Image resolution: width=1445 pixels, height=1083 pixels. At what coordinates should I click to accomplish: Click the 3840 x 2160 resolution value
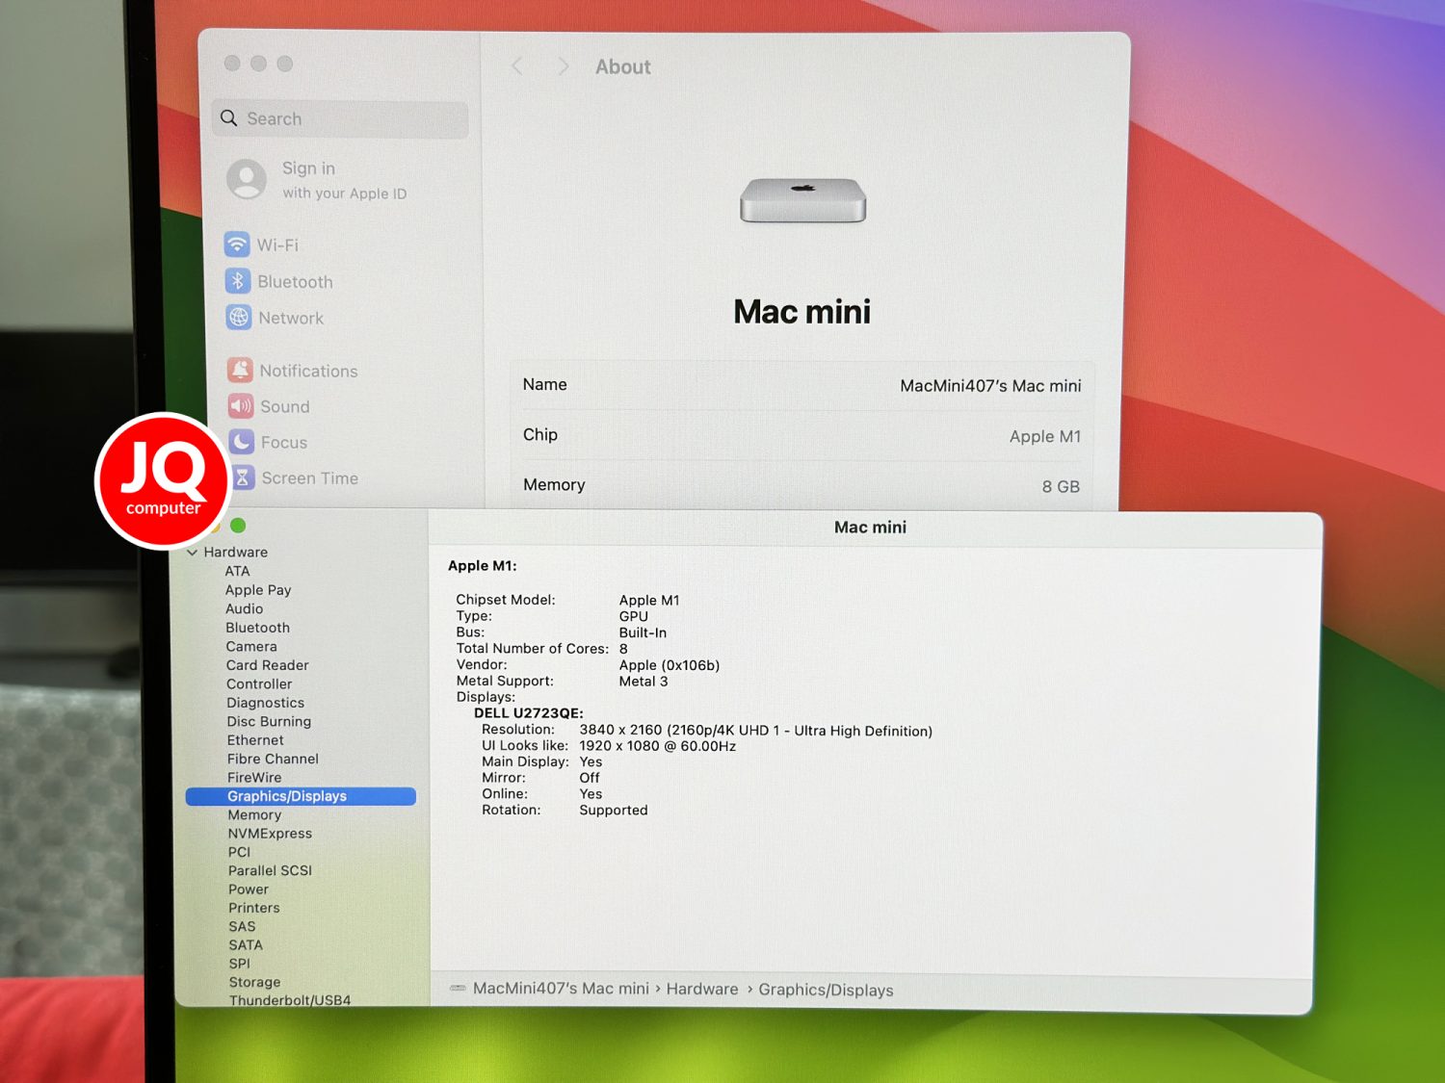click(756, 731)
